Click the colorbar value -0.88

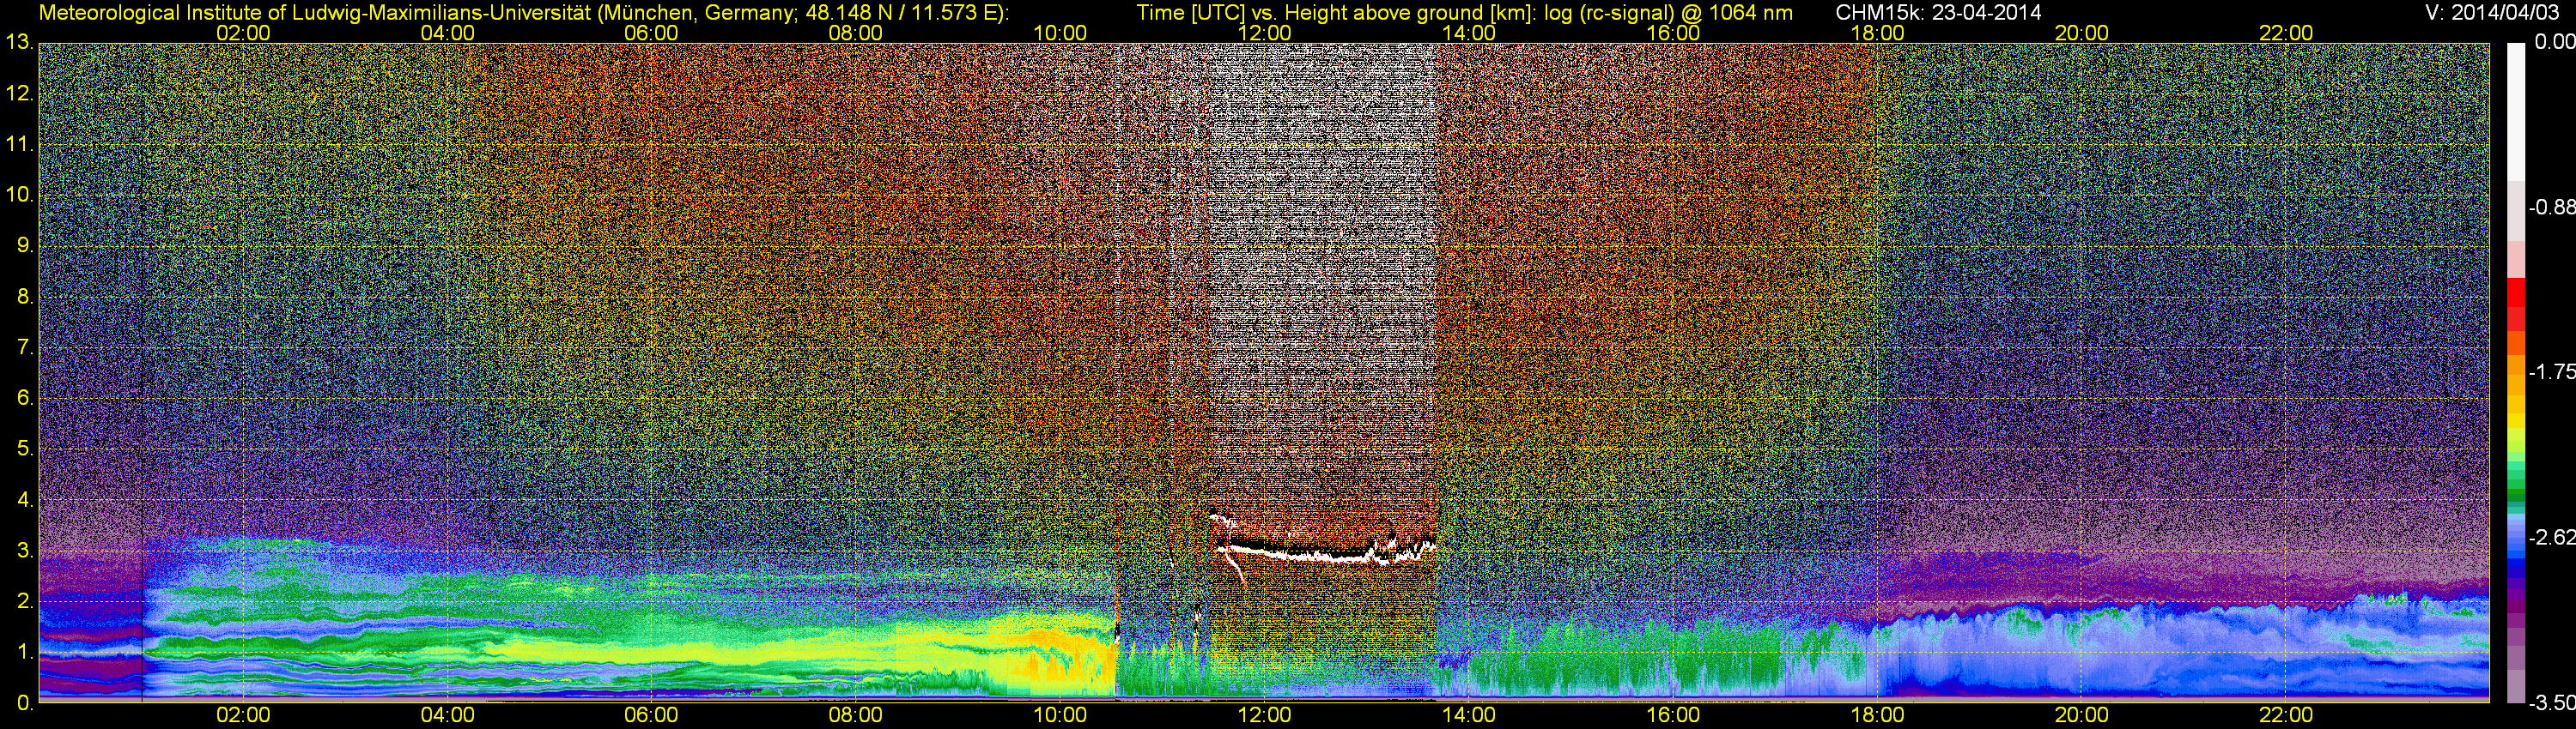(2551, 208)
